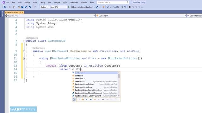This screenshot has height=113, width=202.
Task: Open the Tools menu
Action: pos(64,3)
